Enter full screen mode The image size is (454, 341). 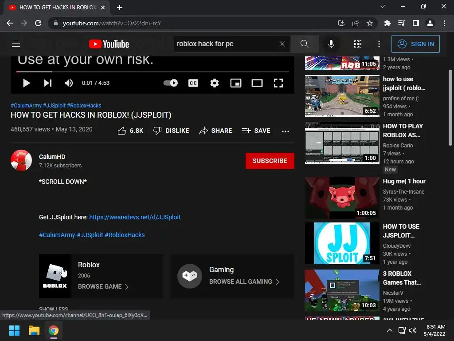(x=278, y=83)
